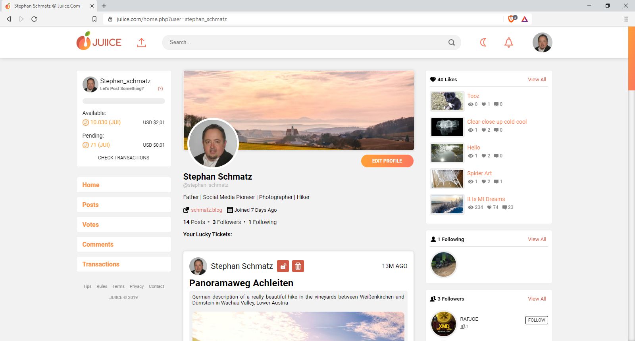635x341 pixels.
Task: Follow user RAFJOE
Action: pos(537,320)
